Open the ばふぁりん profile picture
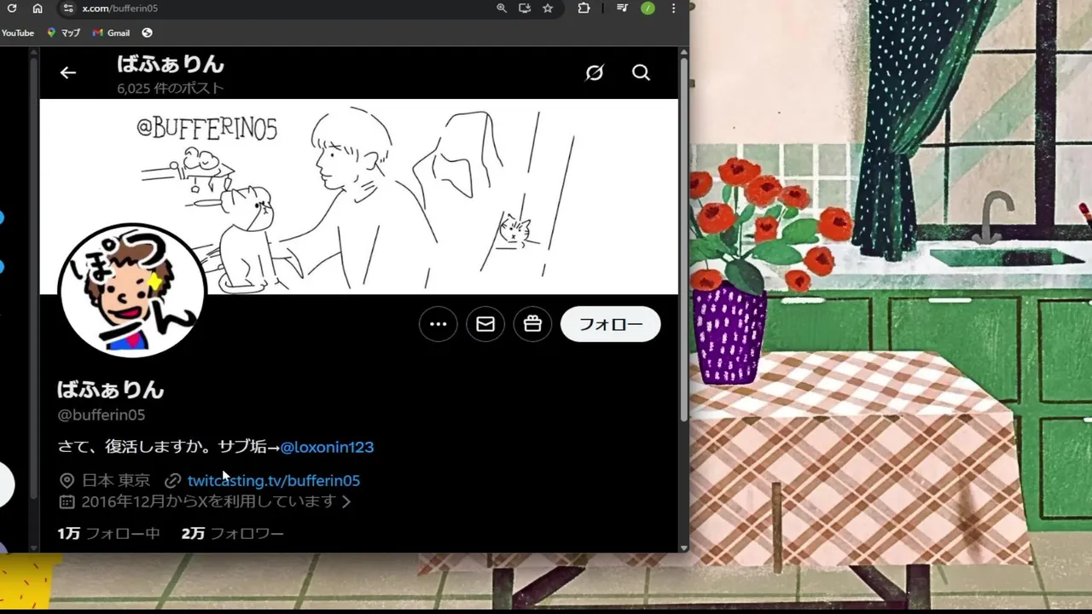The width and height of the screenshot is (1092, 614). click(131, 291)
